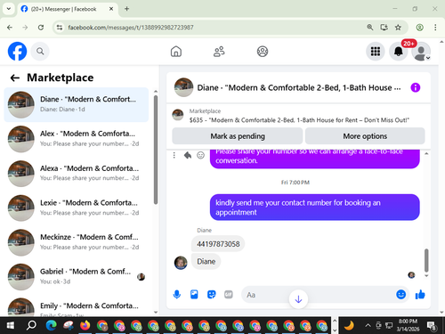Click the kindly send contact number message
Image resolution: width=445 pixels, height=334 pixels.
[x=314, y=208]
